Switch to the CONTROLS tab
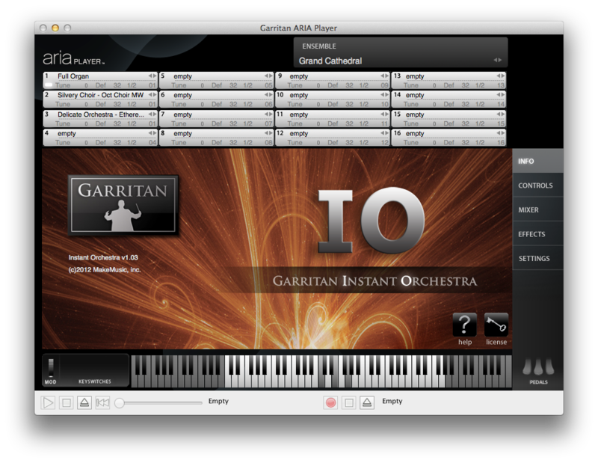 [535, 185]
